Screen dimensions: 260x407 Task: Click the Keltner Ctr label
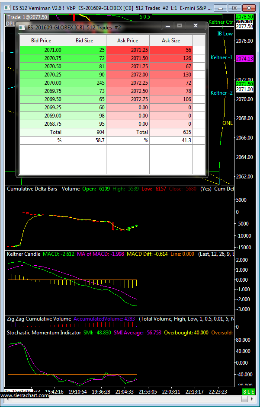221,22
